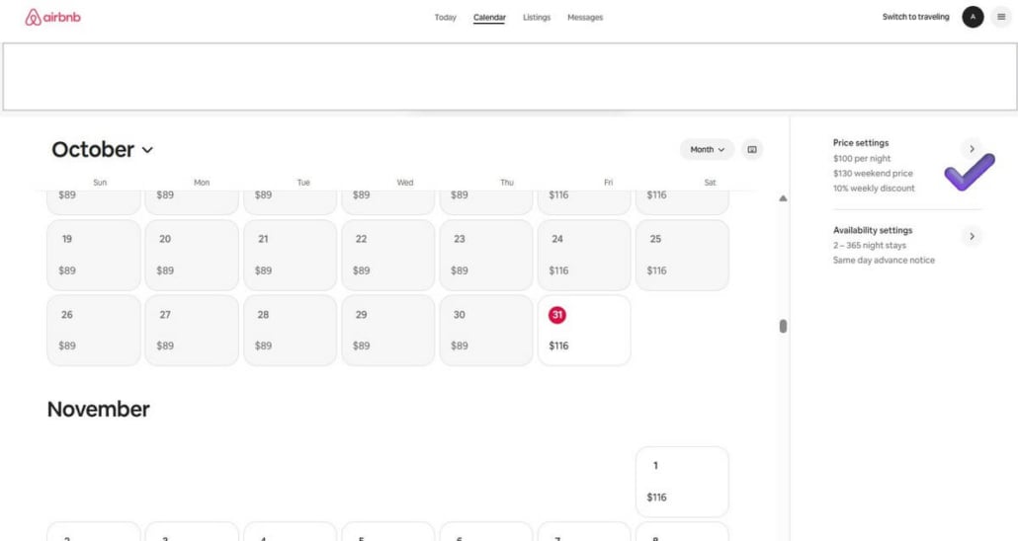Open the hamburger menu icon
Viewport: 1018px width, 541px height.
click(1001, 17)
